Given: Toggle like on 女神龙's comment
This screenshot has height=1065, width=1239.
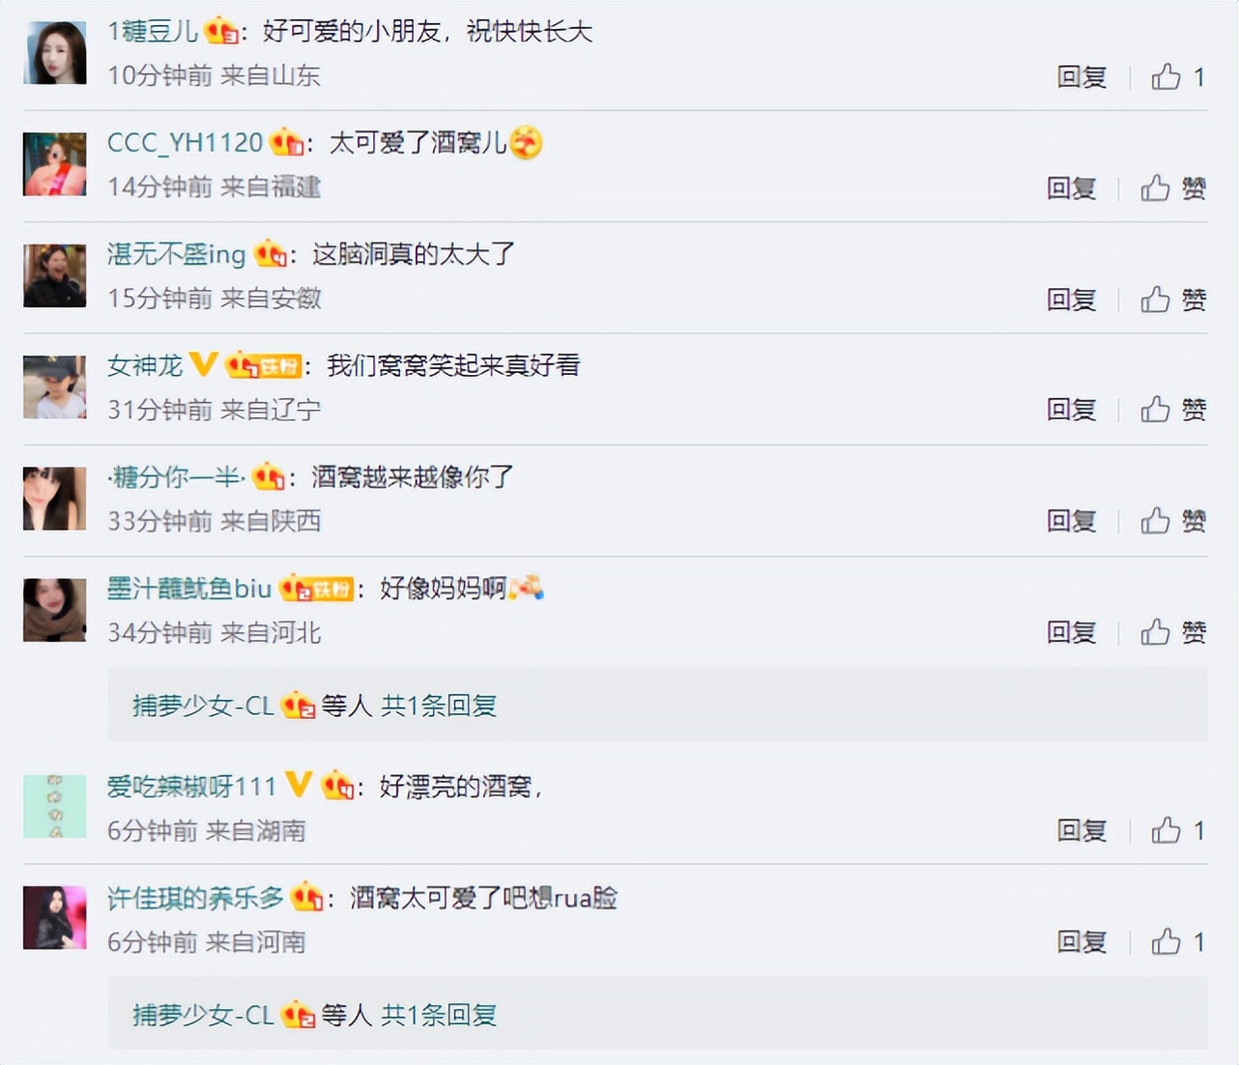Looking at the screenshot, I should tap(1171, 410).
